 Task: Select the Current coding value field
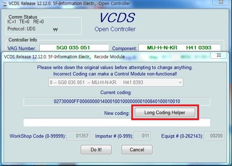click(117, 101)
